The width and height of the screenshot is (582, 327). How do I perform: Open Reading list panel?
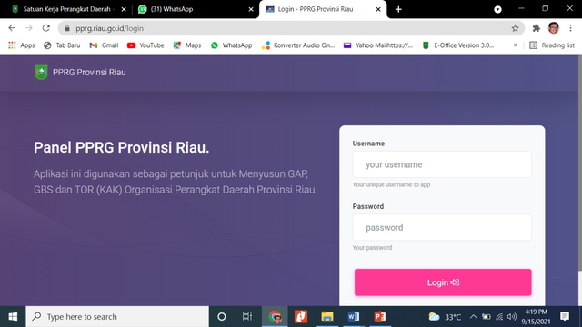click(x=552, y=45)
